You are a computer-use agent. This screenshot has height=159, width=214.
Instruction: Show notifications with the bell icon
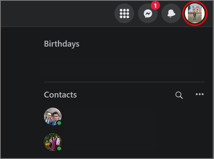pos(171,13)
